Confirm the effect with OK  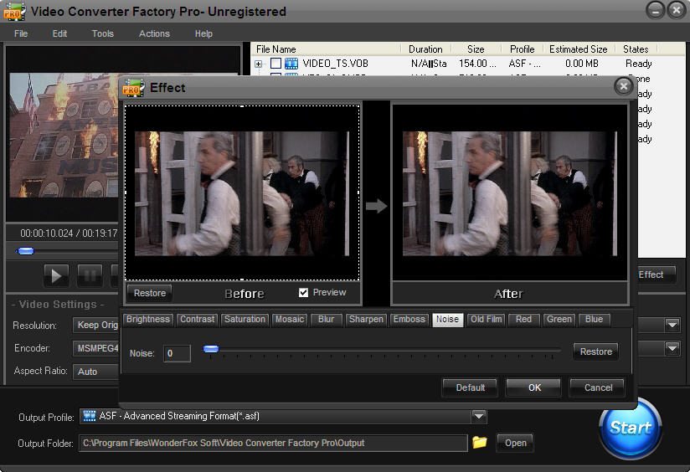[x=533, y=387]
